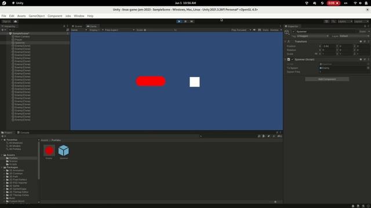Click the Sign in account button

(x=6, y=21)
